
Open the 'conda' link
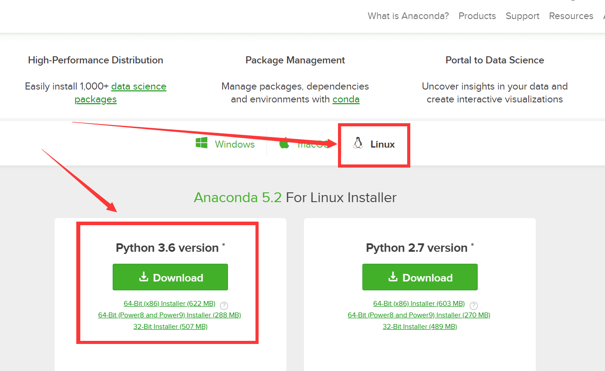346,99
